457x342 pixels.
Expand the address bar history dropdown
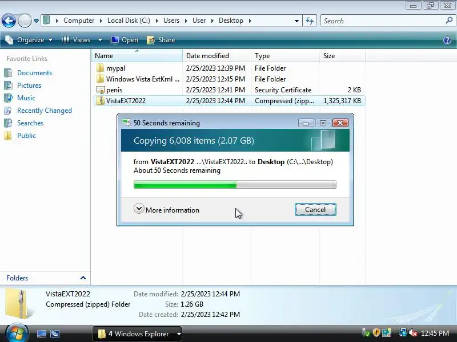(x=296, y=21)
